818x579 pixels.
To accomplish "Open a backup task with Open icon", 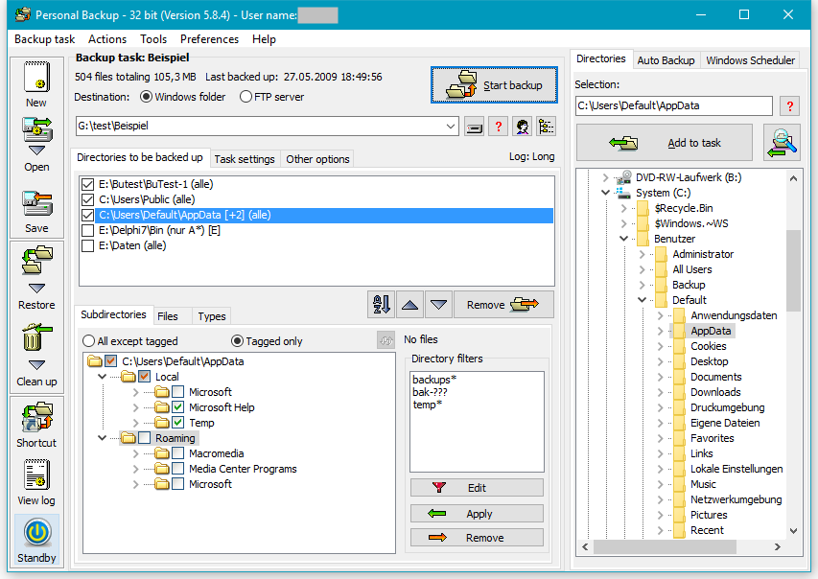I will click(36, 129).
